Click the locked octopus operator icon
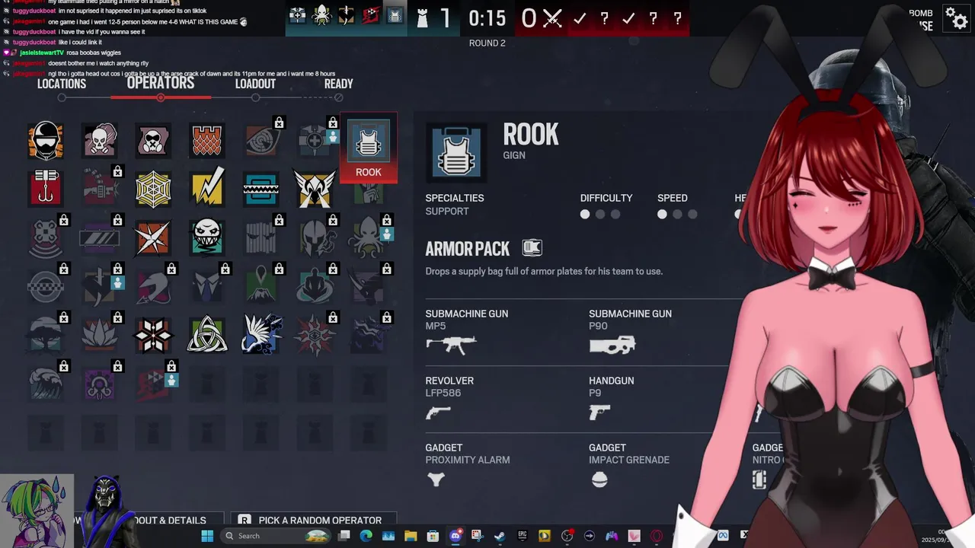Image resolution: width=975 pixels, height=548 pixels. [x=369, y=237]
